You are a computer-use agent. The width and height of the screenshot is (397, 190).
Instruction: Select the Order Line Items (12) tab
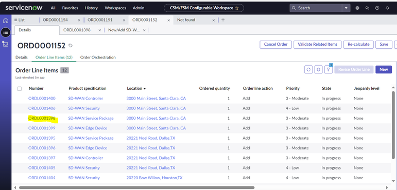click(54, 58)
